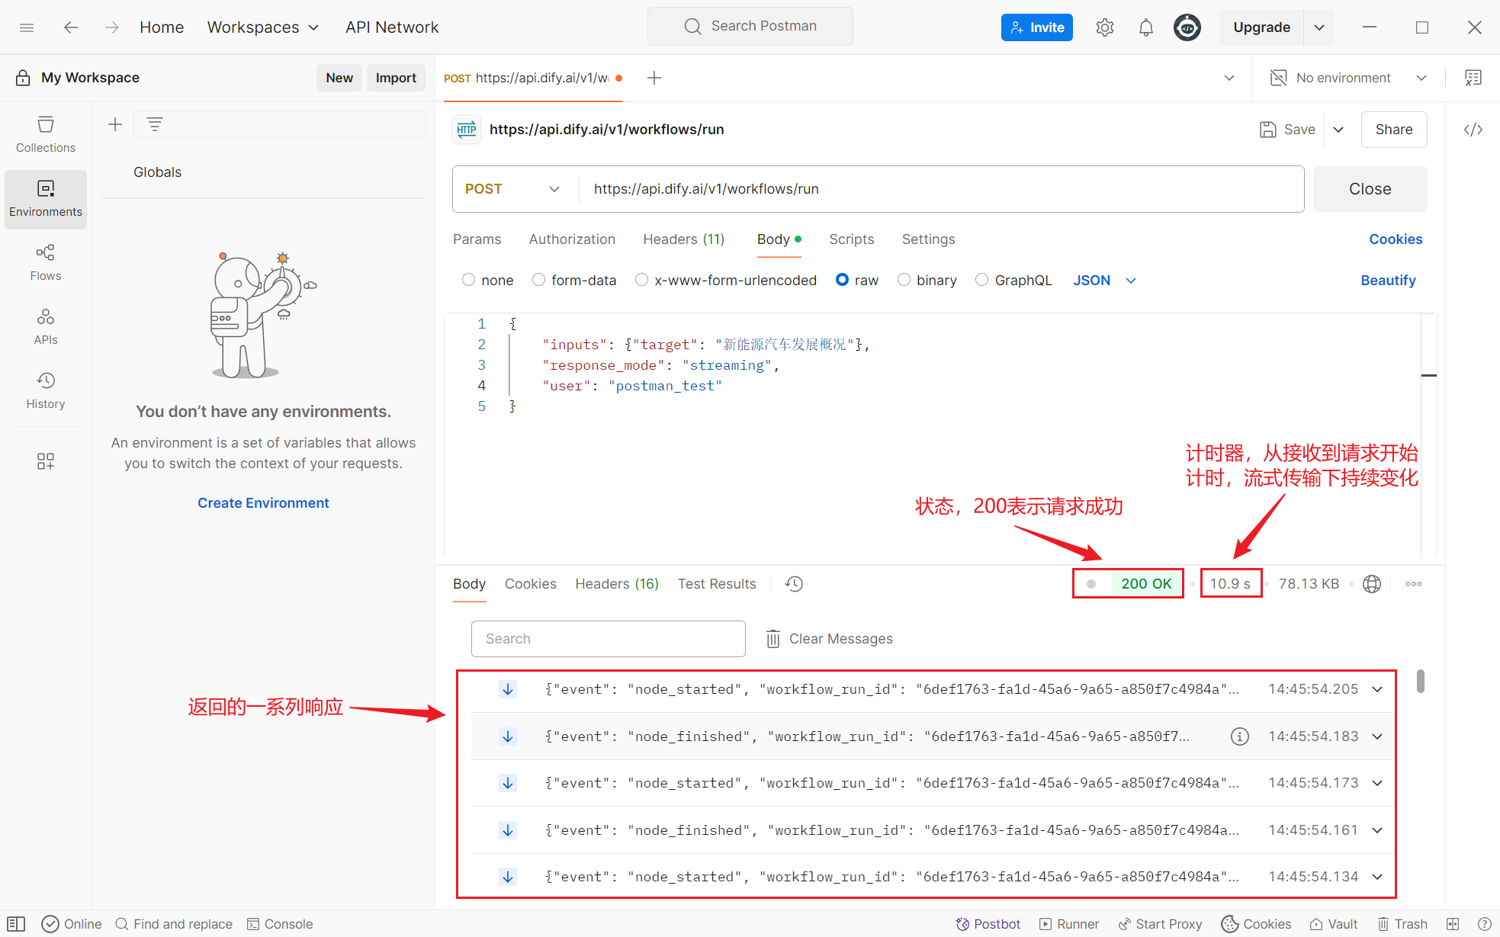Click the Close connection button
Viewport: 1500px width, 937px height.
[x=1370, y=189]
